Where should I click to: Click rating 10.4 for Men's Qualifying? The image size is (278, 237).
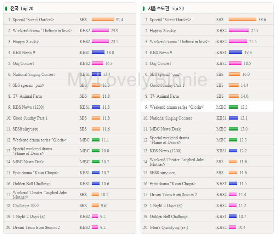click(242, 227)
